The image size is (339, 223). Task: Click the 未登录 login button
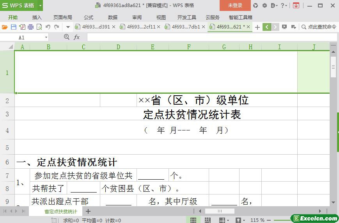pyautogui.click(x=235, y=5)
